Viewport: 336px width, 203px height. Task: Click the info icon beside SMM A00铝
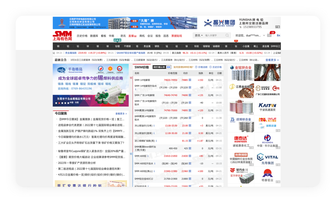coord(148,156)
